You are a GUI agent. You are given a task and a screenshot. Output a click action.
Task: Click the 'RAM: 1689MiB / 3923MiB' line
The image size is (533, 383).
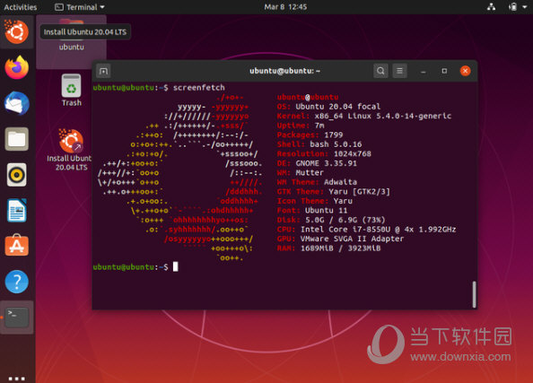tap(328, 248)
